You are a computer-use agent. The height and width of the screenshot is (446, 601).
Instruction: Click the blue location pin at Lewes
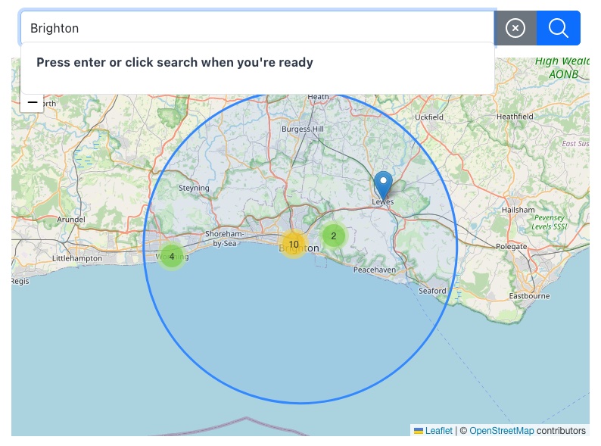tap(384, 185)
